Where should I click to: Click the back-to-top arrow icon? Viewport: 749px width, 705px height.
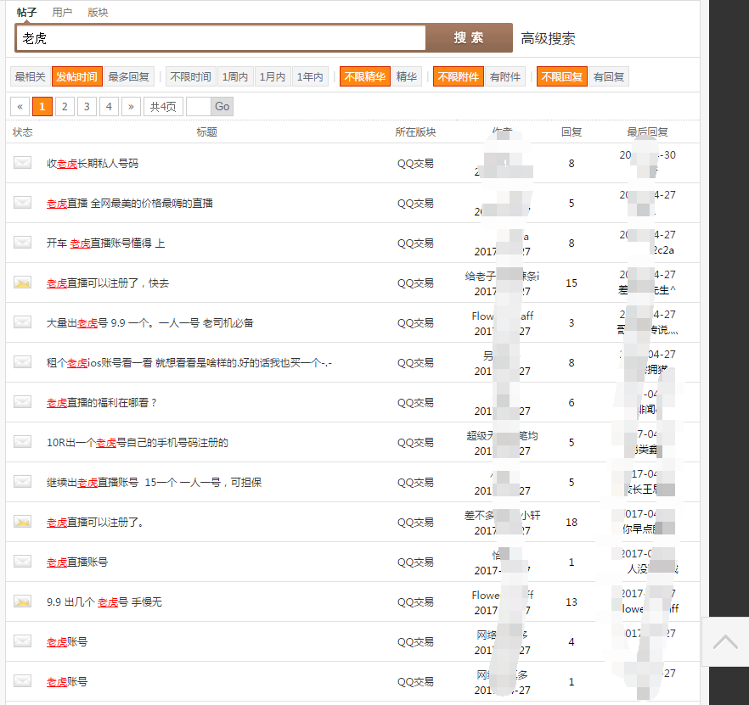pos(725,641)
